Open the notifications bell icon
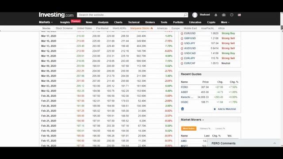Screen dimensions: 283x159 pyautogui.click(x=216, y=15)
